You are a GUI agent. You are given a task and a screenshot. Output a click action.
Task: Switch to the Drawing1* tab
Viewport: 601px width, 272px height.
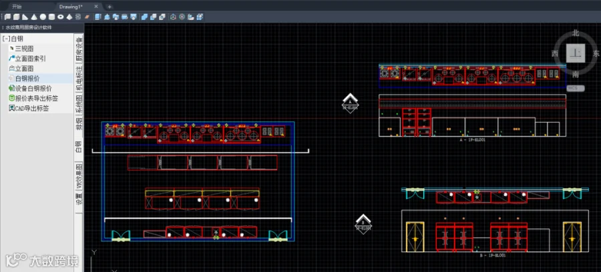point(71,7)
